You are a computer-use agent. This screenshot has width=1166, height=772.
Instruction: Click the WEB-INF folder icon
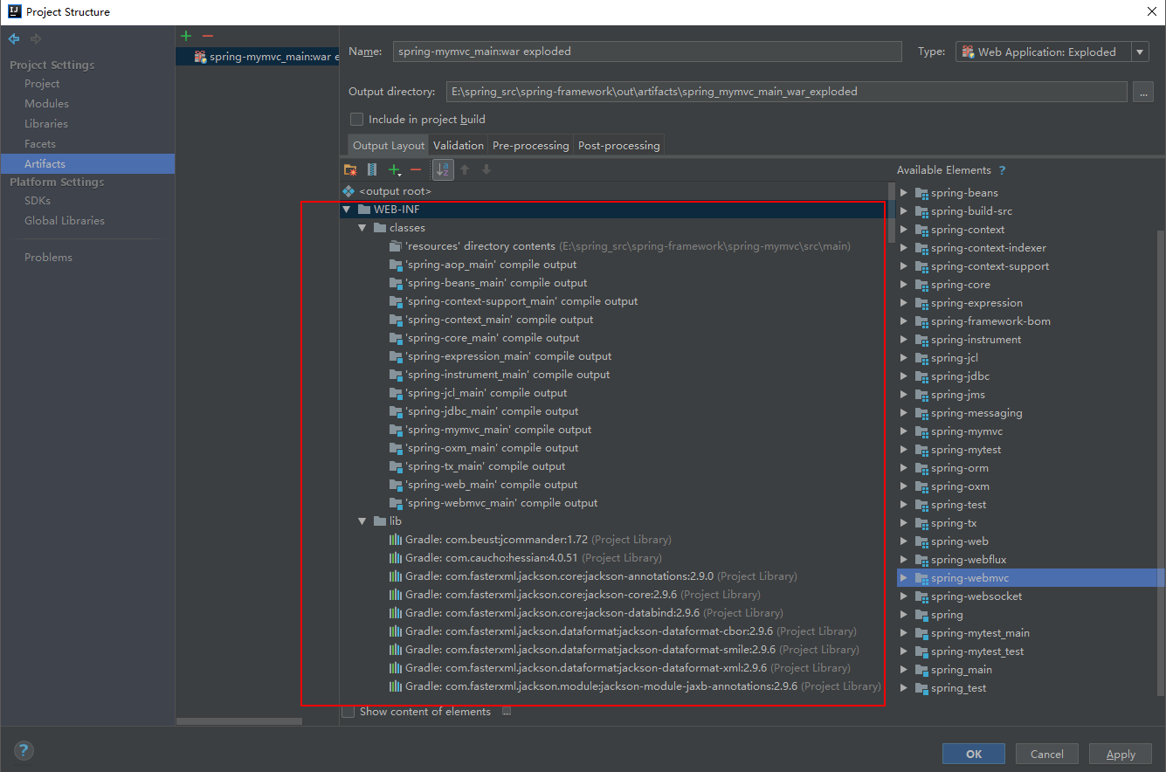click(x=364, y=210)
